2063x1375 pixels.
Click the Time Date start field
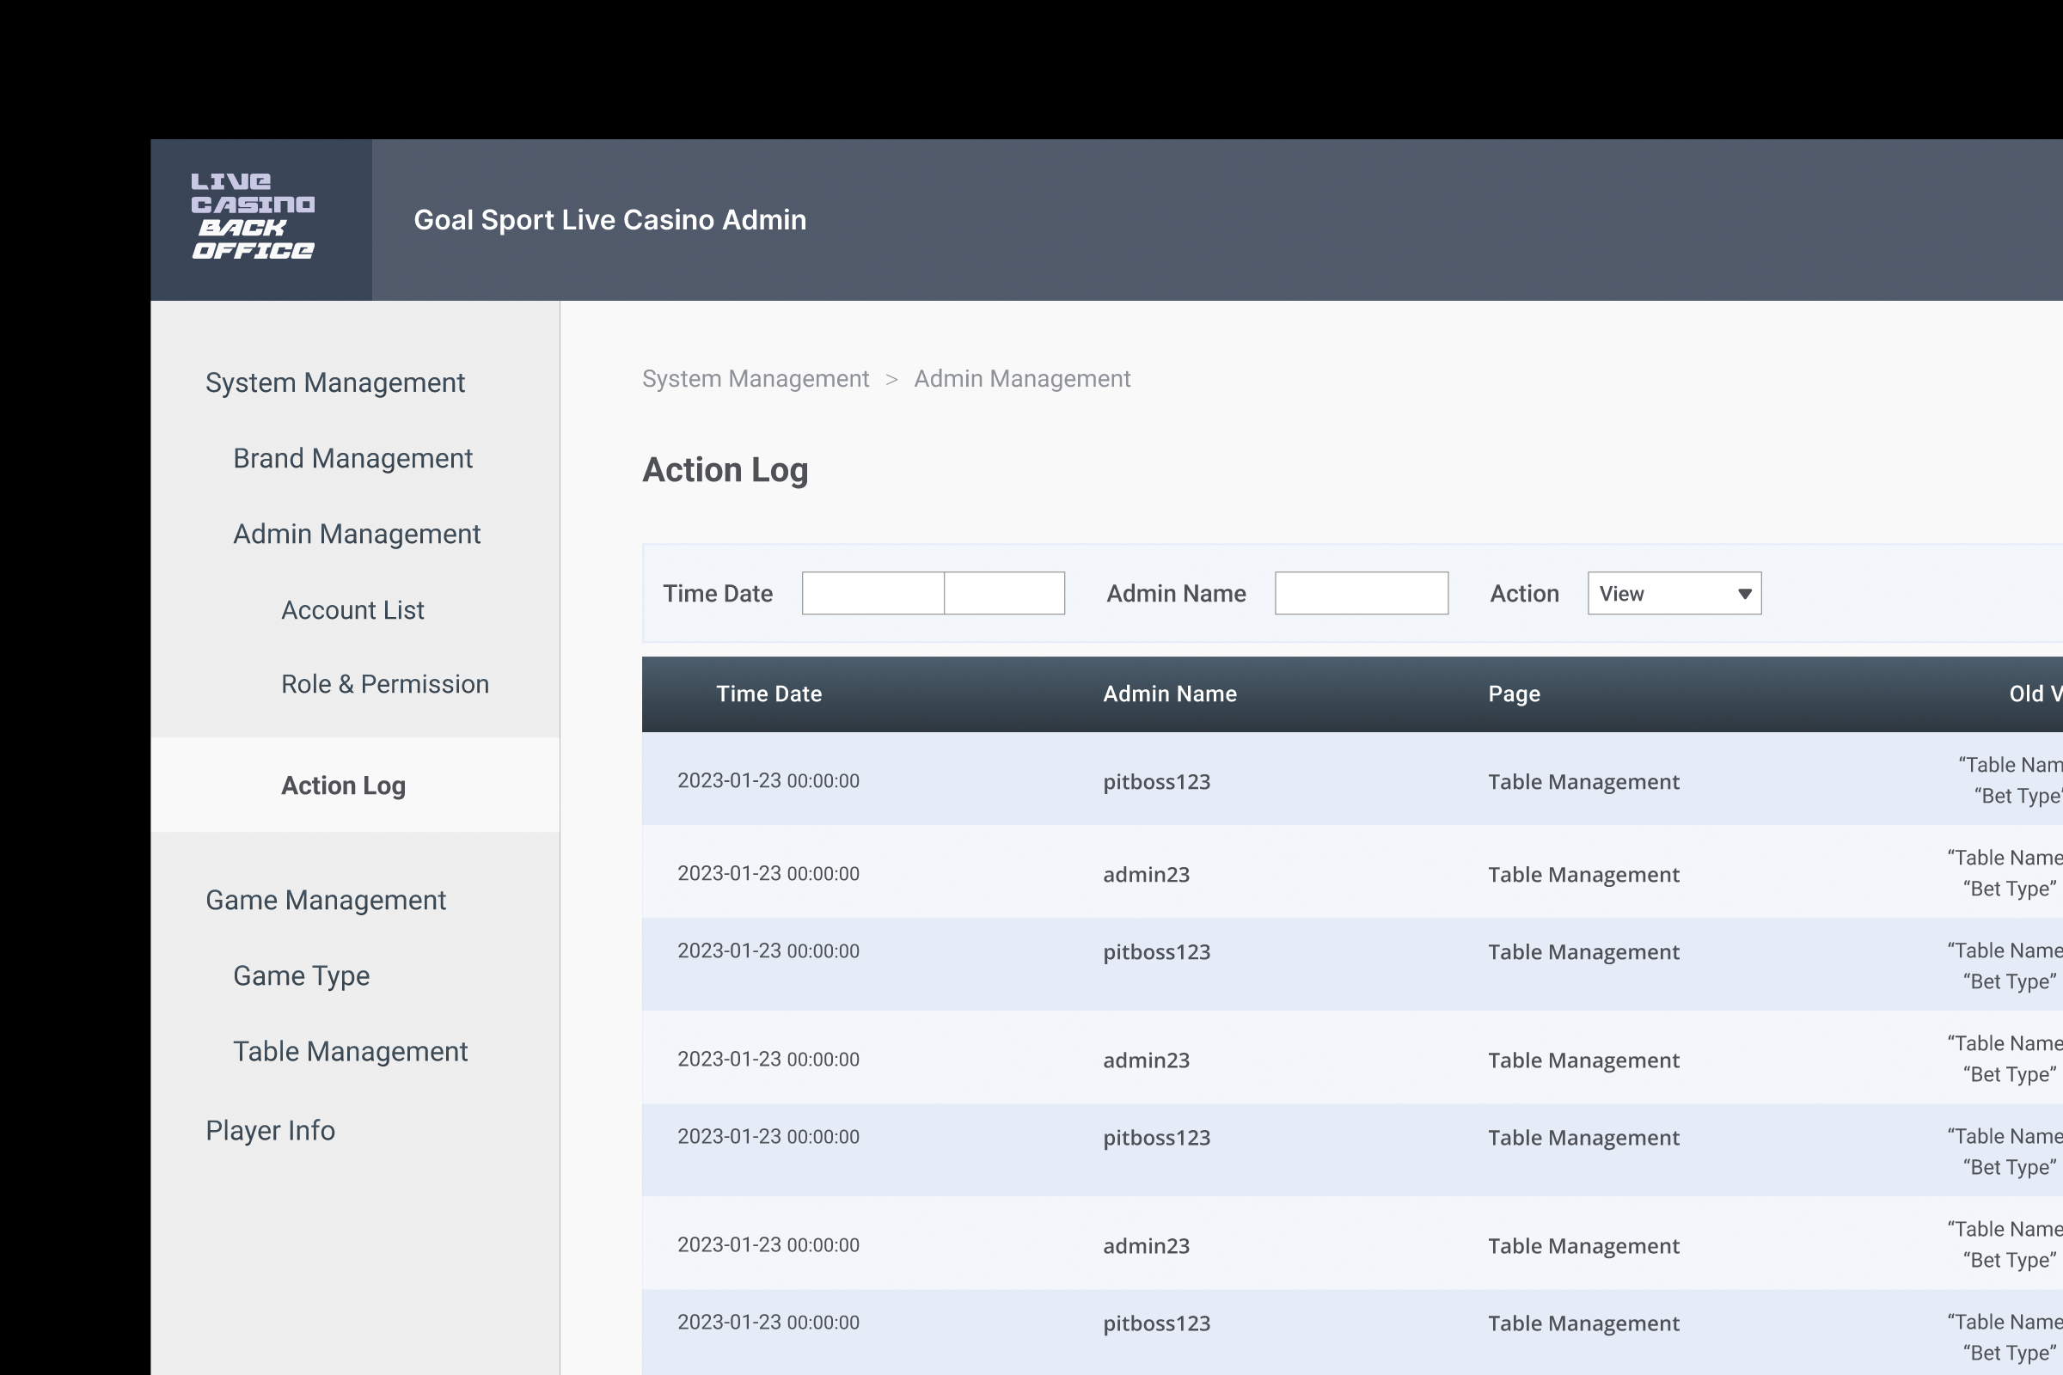[872, 593]
